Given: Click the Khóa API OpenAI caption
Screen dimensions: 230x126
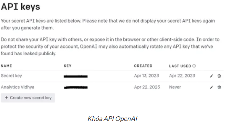Looking at the screenshot, I should tap(112, 119).
